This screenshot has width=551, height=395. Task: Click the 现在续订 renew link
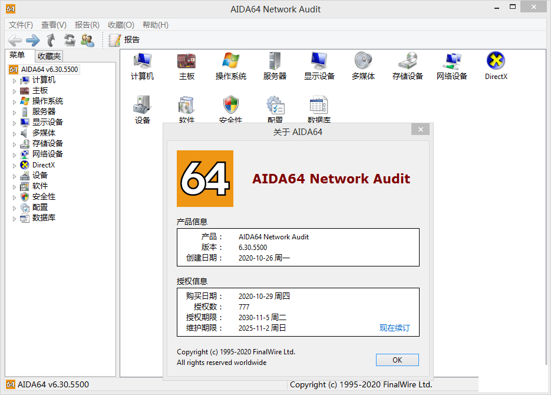395,328
